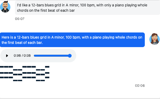Open the female assistant's avatar
160x99 pixels.
click(154, 39)
